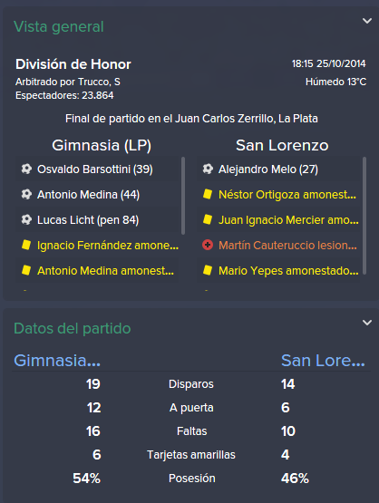Select the Gimnasia (LP) team heading
Image resolution: width=379 pixels, height=503 pixels.
[102, 145]
